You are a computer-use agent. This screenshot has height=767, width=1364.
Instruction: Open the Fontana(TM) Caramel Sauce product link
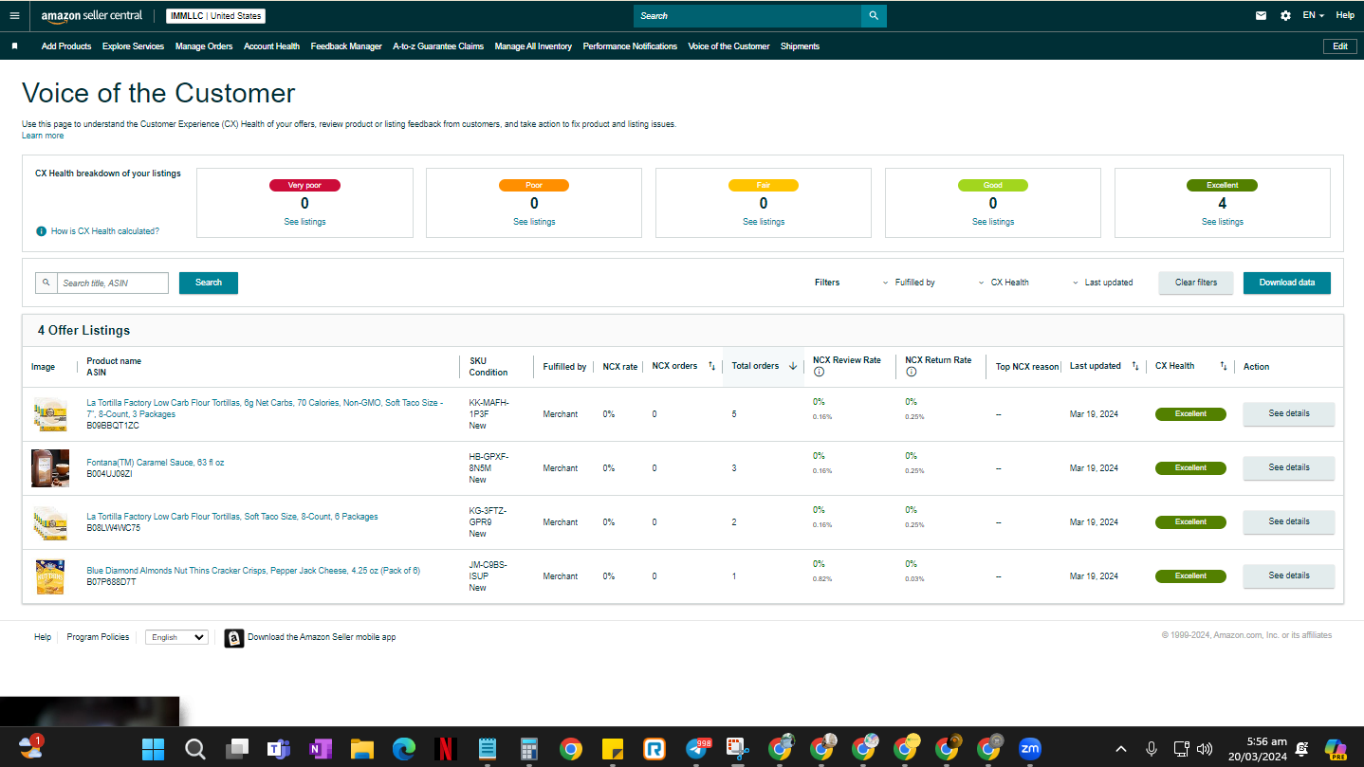click(x=156, y=463)
